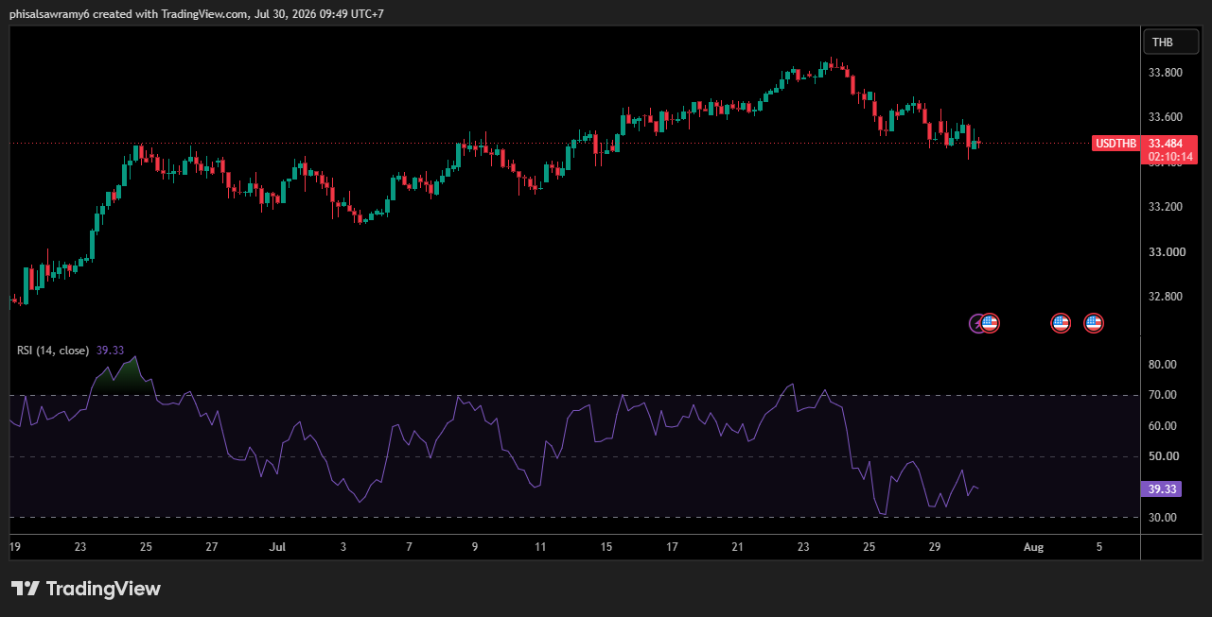Click the purple 39.33 RSI axis label

(1162, 488)
